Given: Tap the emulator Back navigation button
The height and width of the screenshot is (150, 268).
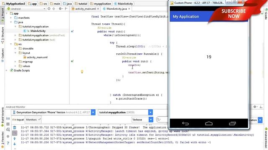Looking at the screenshot, I should point(186,123).
